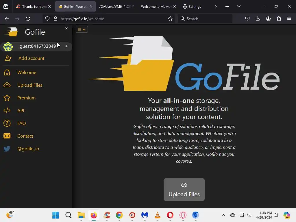Screen dimensions: 296x222
Task: Open the list all tabs dropdown chevron
Action: tap(238, 6)
